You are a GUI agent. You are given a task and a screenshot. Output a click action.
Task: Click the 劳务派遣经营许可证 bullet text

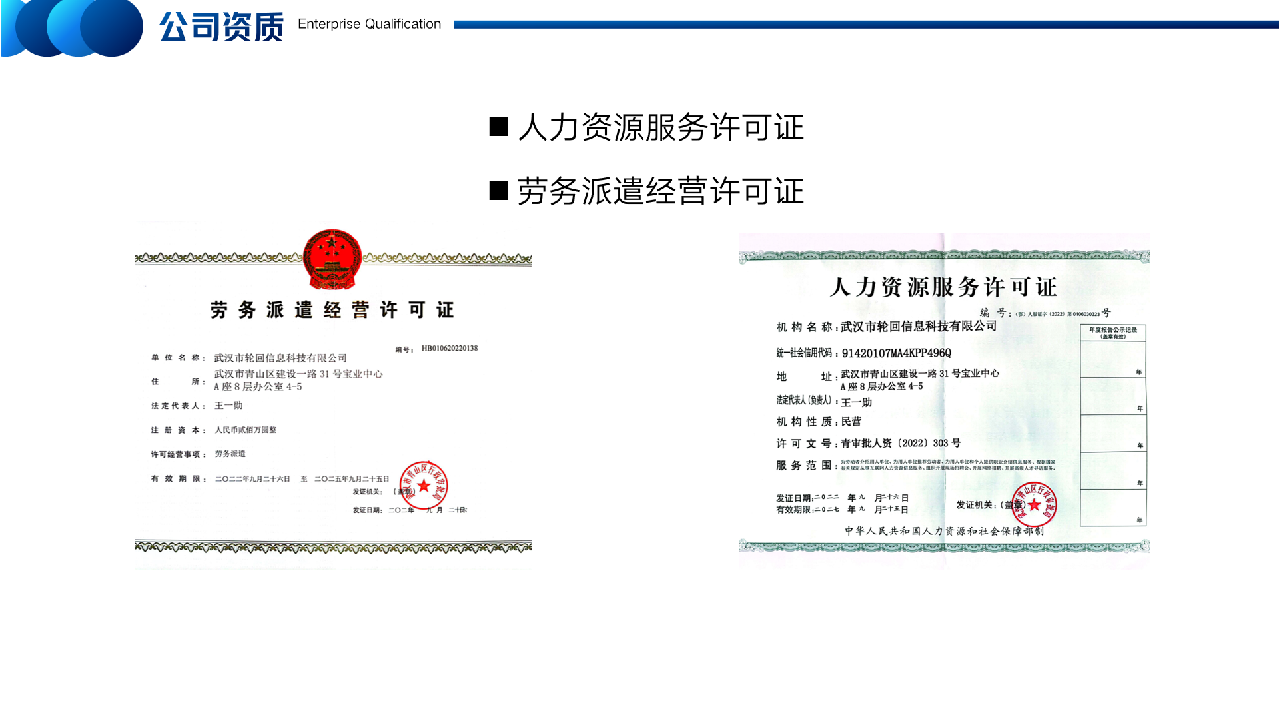pos(660,191)
